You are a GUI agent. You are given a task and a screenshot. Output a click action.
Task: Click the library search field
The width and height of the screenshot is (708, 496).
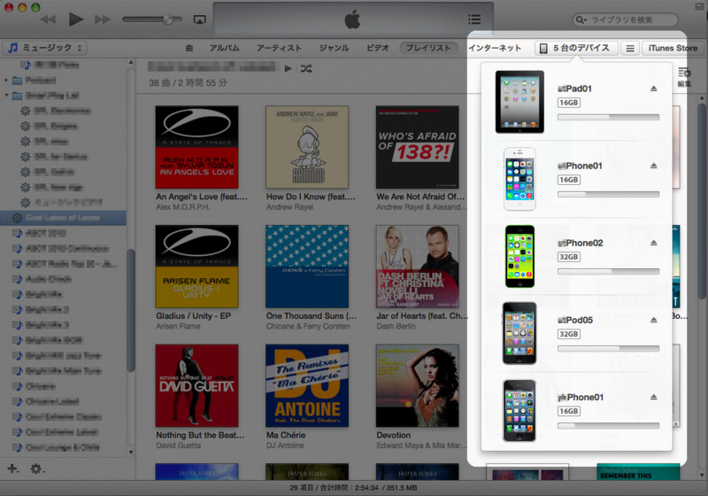tap(626, 19)
